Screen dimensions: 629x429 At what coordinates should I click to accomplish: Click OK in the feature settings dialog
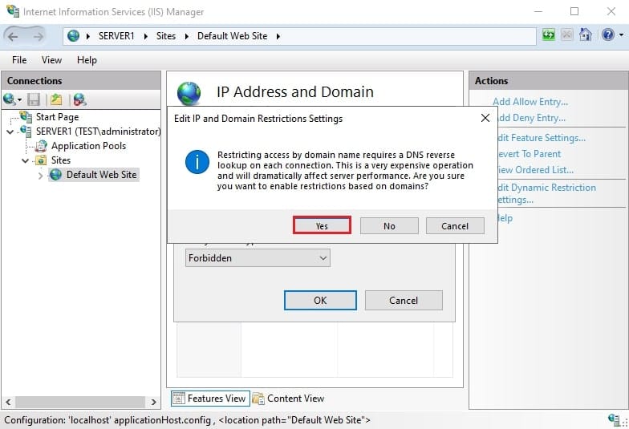click(320, 300)
